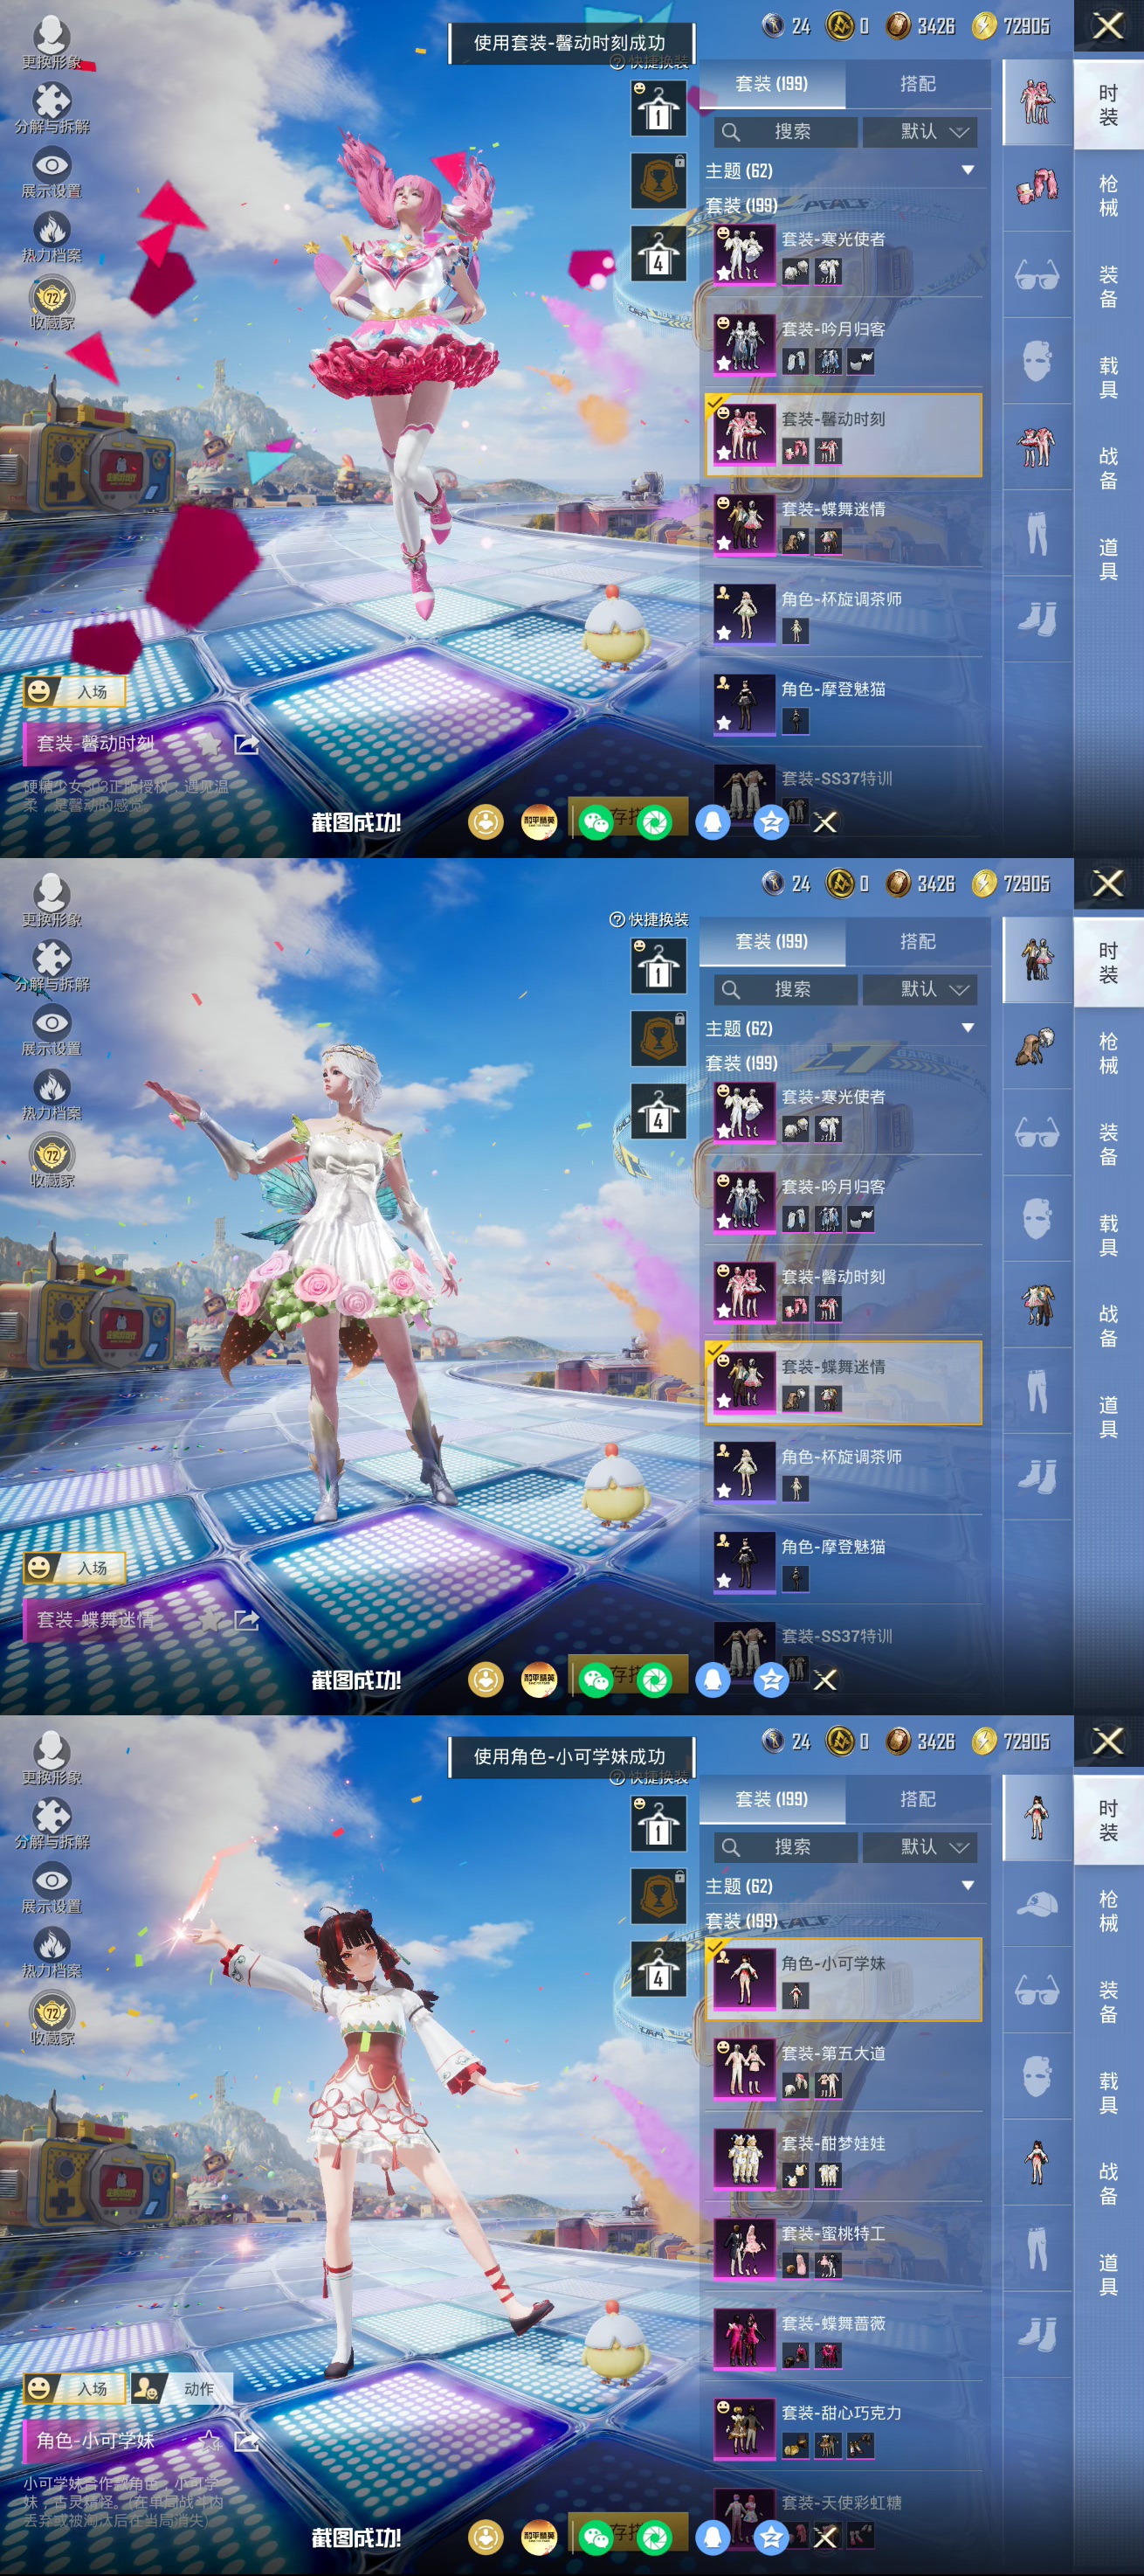Toggle favorite star beside the 角色-小可学妹 title
Viewport: 1144px width, 2576px height.
pyautogui.click(x=208, y=2441)
